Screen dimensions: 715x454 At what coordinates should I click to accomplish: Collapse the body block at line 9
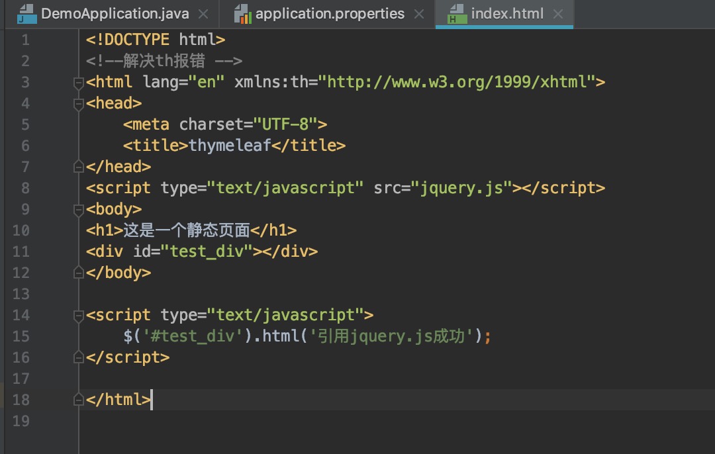pos(79,209)
